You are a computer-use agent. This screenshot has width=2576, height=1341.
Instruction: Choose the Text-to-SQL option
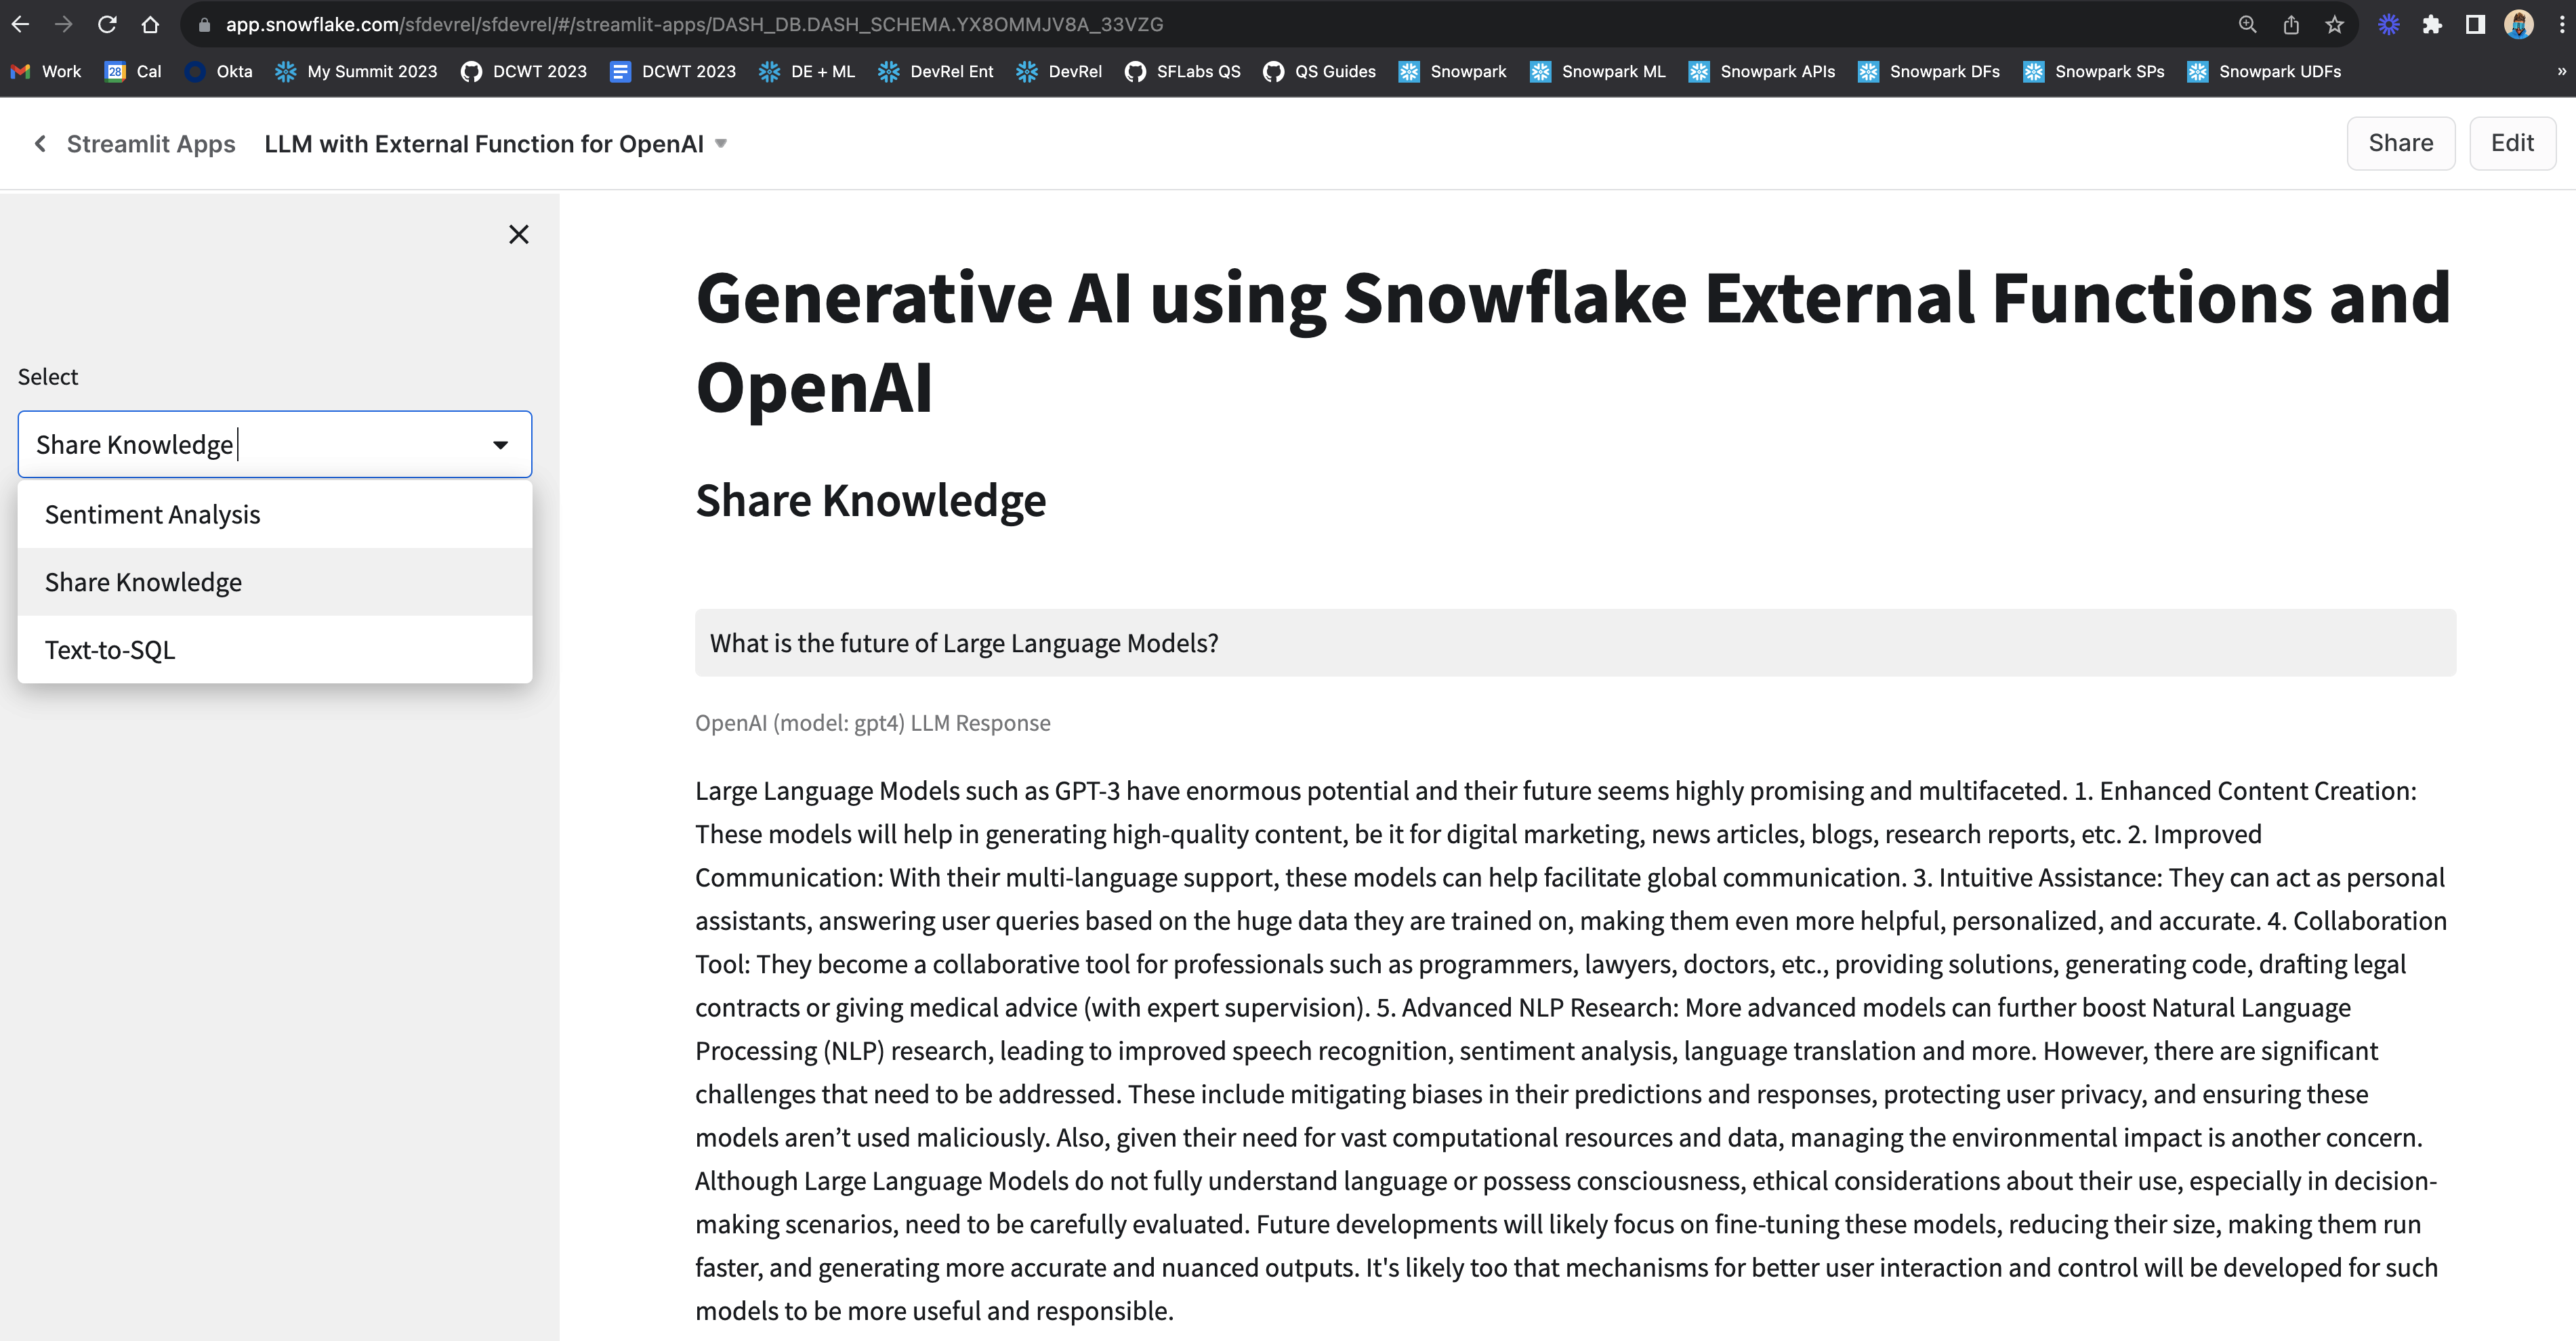point(110,650)
